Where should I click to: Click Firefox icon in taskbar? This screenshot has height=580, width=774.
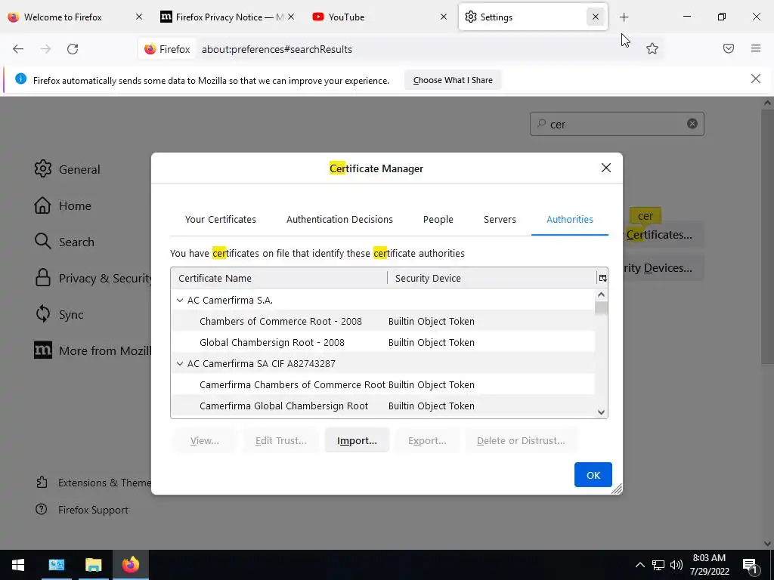(x=130, y=565)
